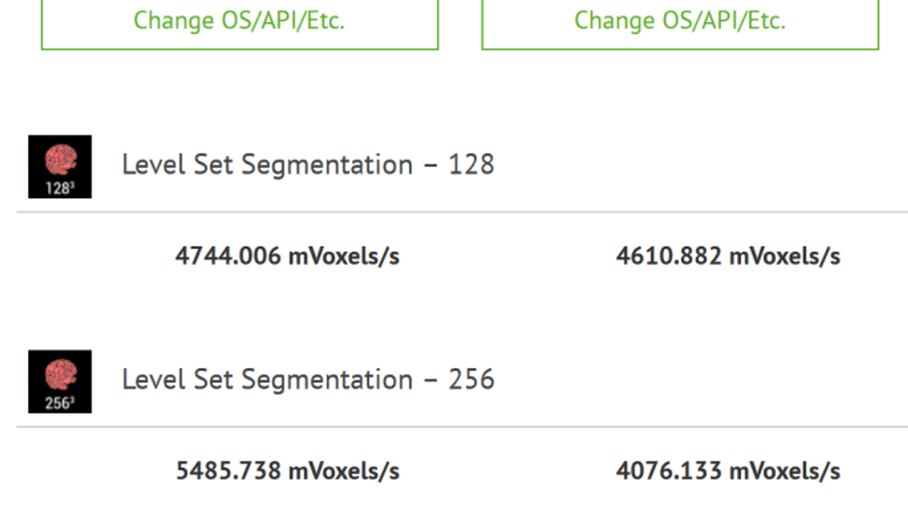Screen dimensions: 908x510
Task: Click the left Change OS/API/Etc. button
Action: click(239, 22)
